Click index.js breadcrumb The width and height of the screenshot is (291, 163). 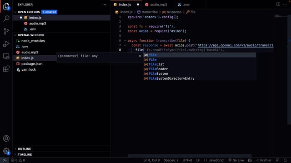pyautogui.click(x=126, y=12)
